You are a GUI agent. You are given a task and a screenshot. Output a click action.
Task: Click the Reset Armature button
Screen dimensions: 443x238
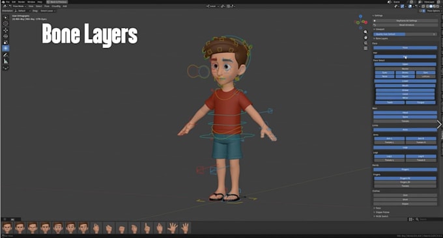point(407,25)
